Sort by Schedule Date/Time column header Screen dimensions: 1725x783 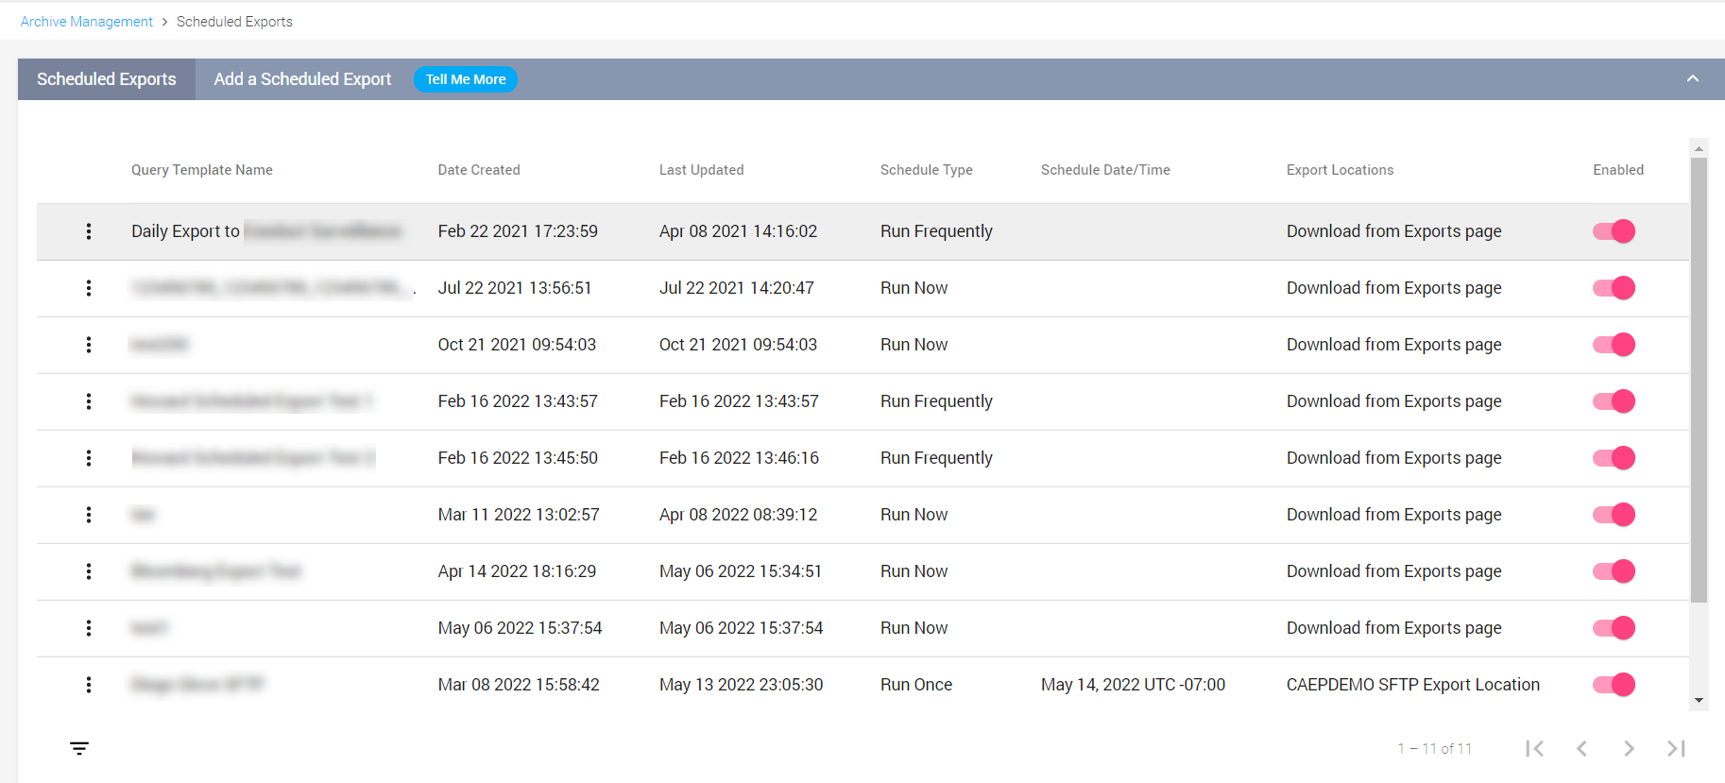(x=1105, y=170)
